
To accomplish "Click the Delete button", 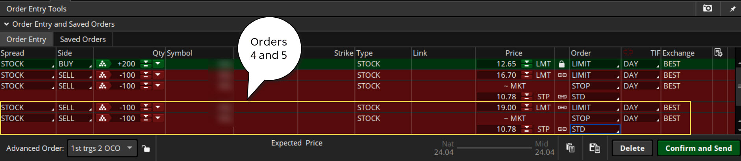I will click(x=632, y=148).
